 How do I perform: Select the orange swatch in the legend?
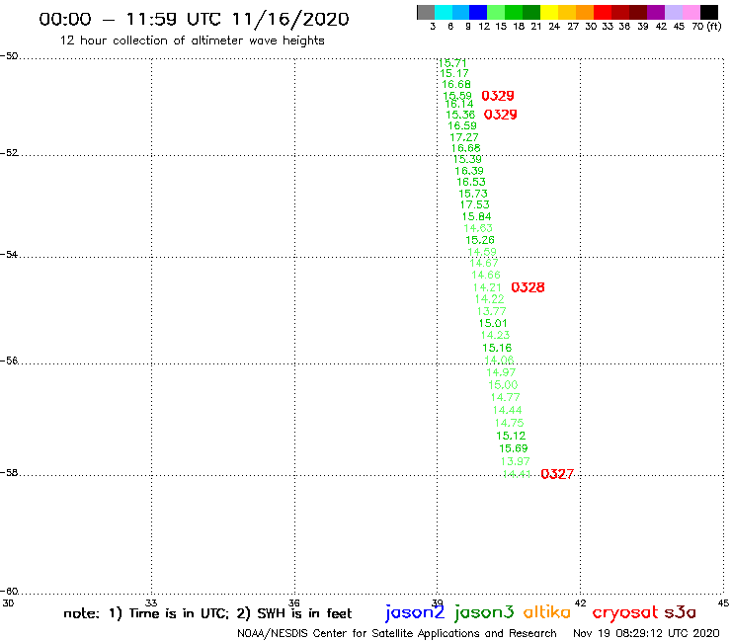[x=585, y=12]
